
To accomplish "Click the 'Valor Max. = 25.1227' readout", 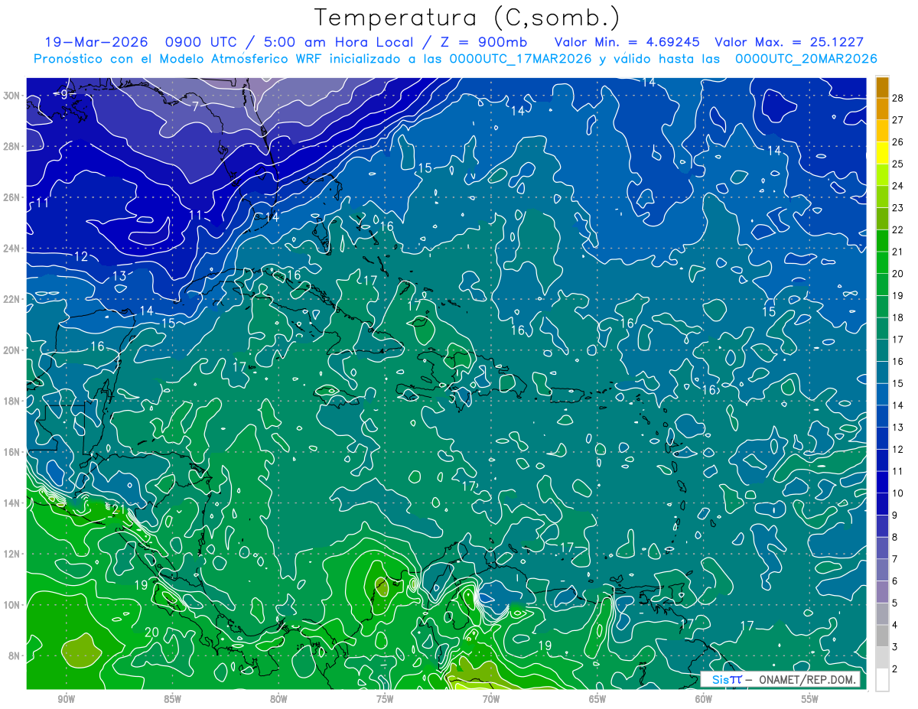I will [x=789, y=42].
